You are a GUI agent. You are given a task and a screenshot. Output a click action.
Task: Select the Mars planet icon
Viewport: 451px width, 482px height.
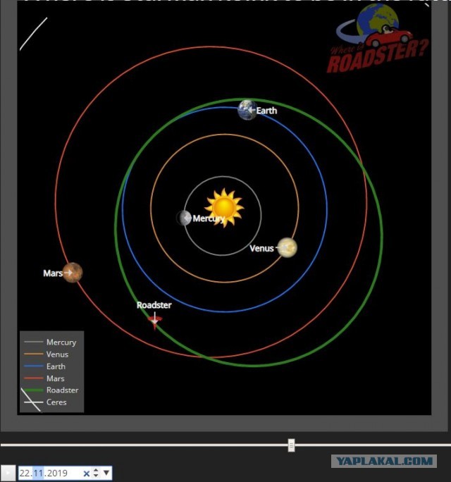click(x=73, y=273)
